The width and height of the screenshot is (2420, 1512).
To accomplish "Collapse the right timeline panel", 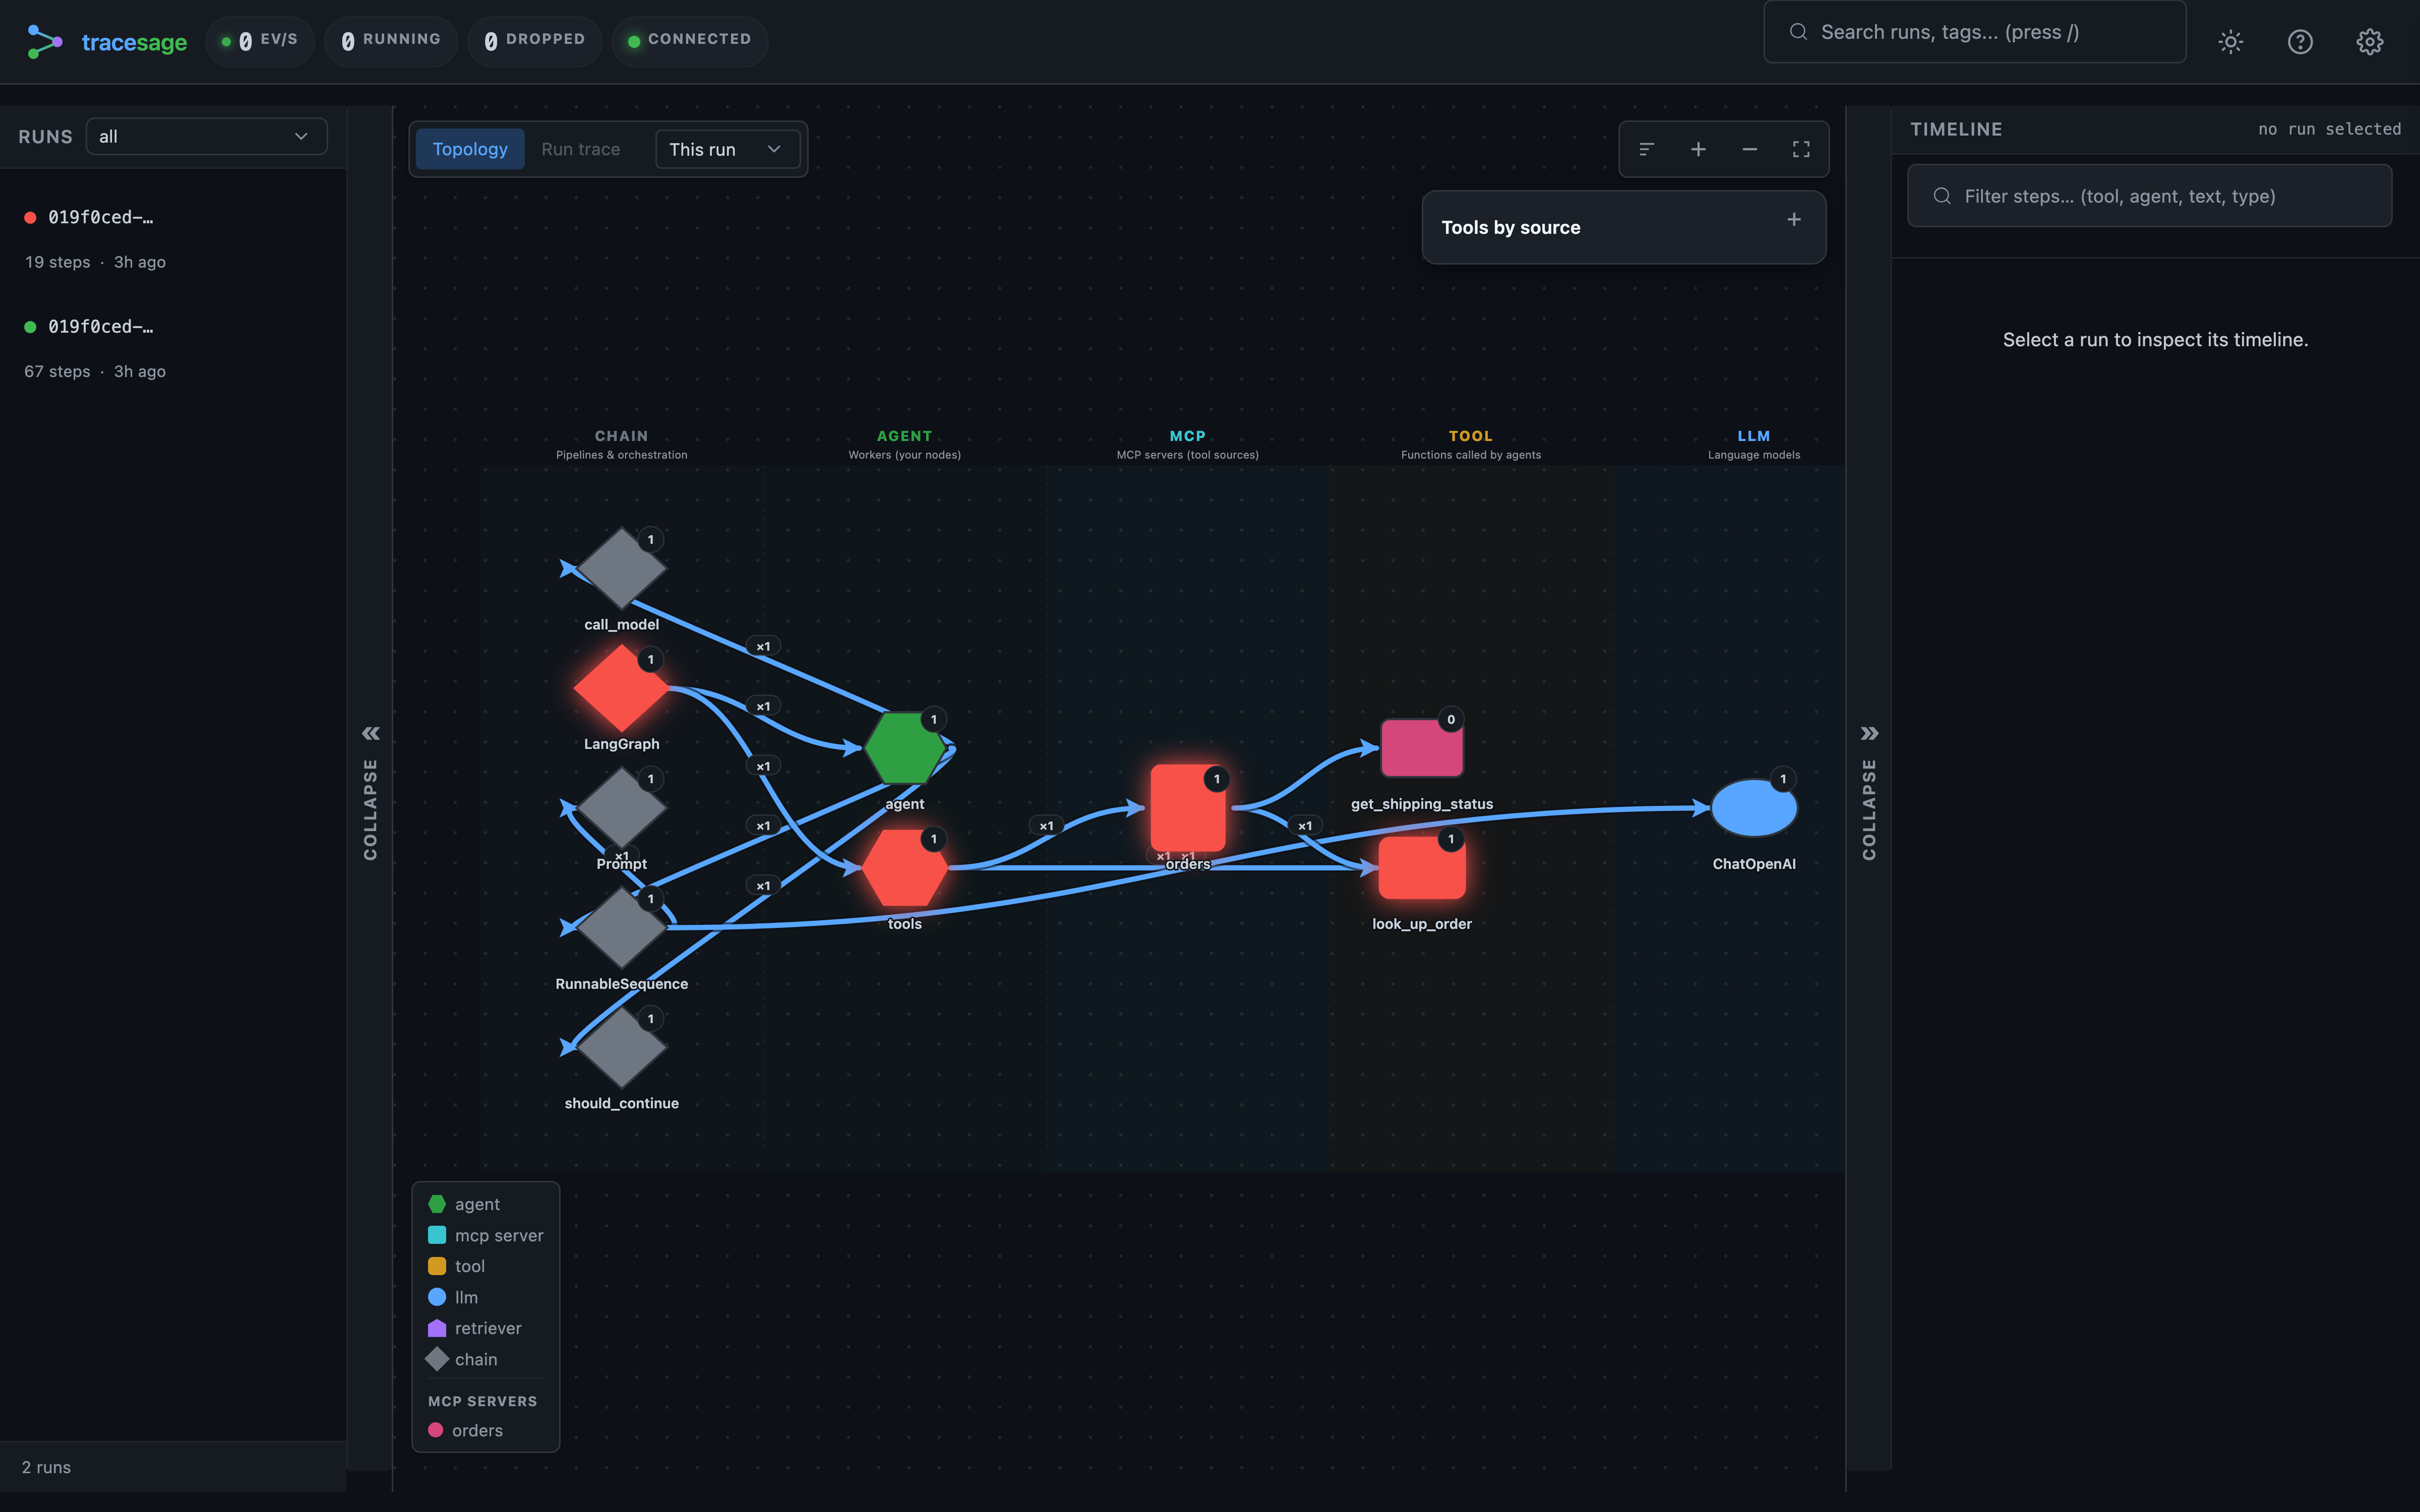I will (1868, 790).
